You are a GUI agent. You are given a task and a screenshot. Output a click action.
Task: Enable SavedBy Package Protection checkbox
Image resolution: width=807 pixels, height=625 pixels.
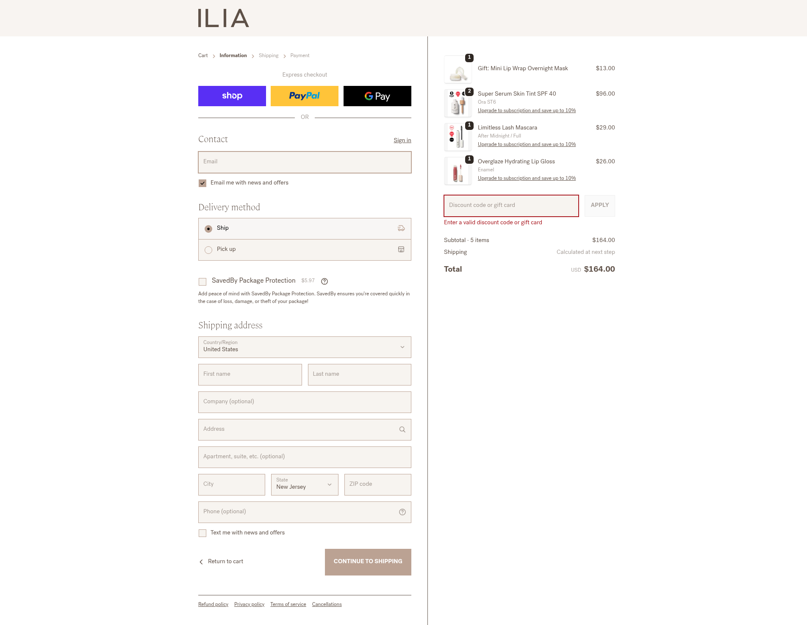point(202,282)
